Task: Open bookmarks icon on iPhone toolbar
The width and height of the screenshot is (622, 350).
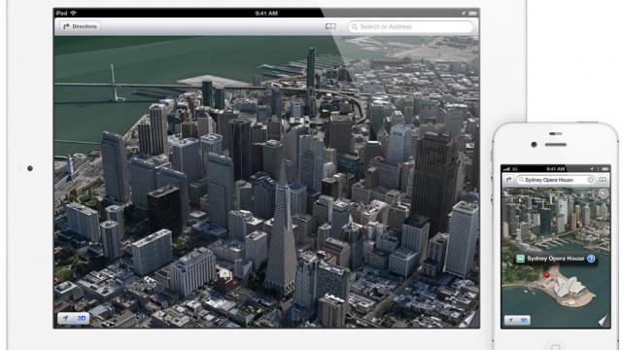Action: (603, 180)
